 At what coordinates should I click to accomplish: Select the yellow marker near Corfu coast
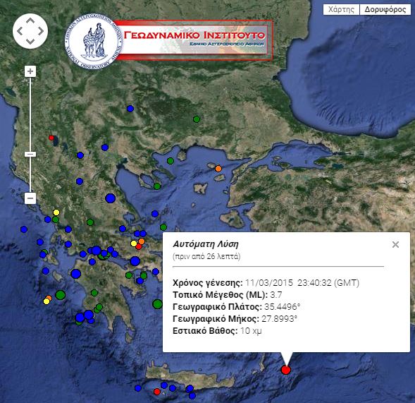pos(56,212)
